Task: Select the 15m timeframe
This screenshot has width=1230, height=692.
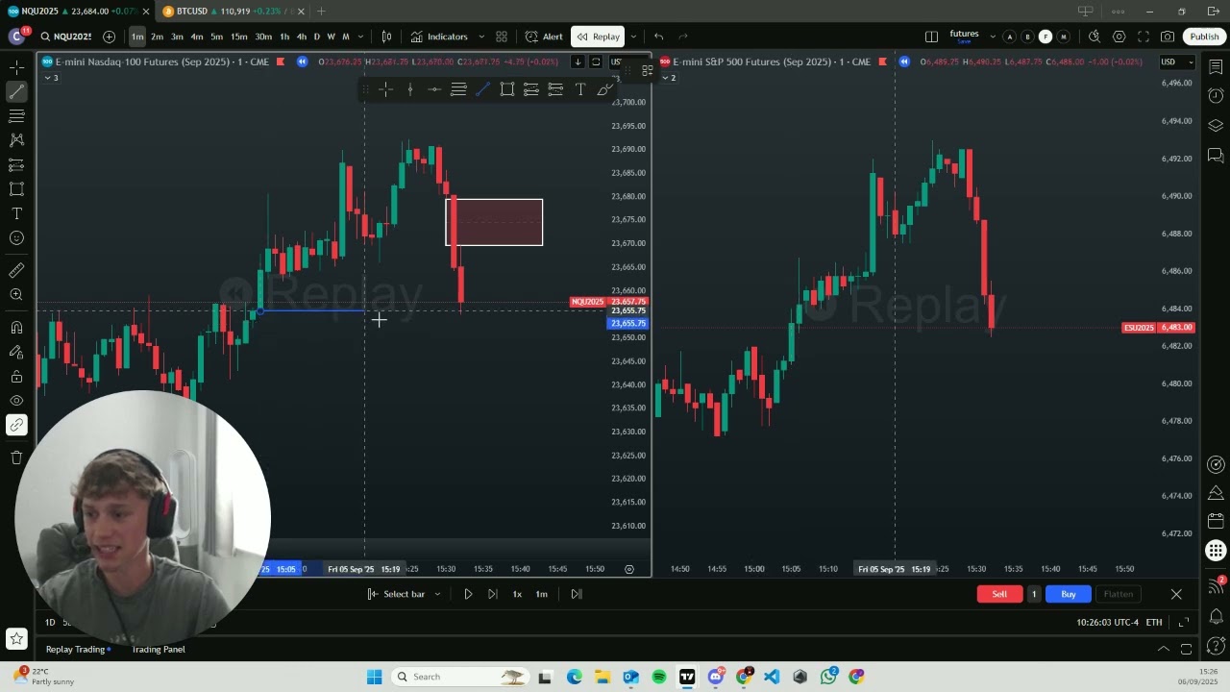Action: tap(238, 37)
